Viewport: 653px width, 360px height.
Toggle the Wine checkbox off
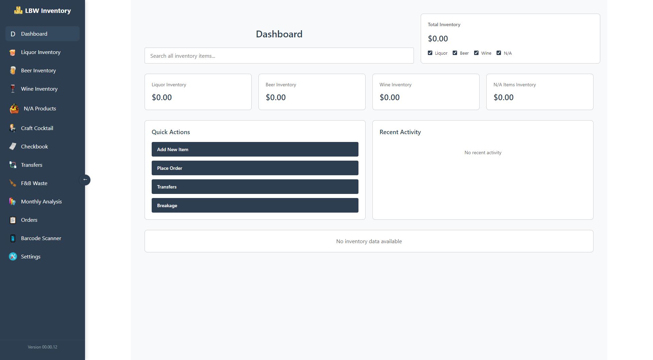[476, 53]
